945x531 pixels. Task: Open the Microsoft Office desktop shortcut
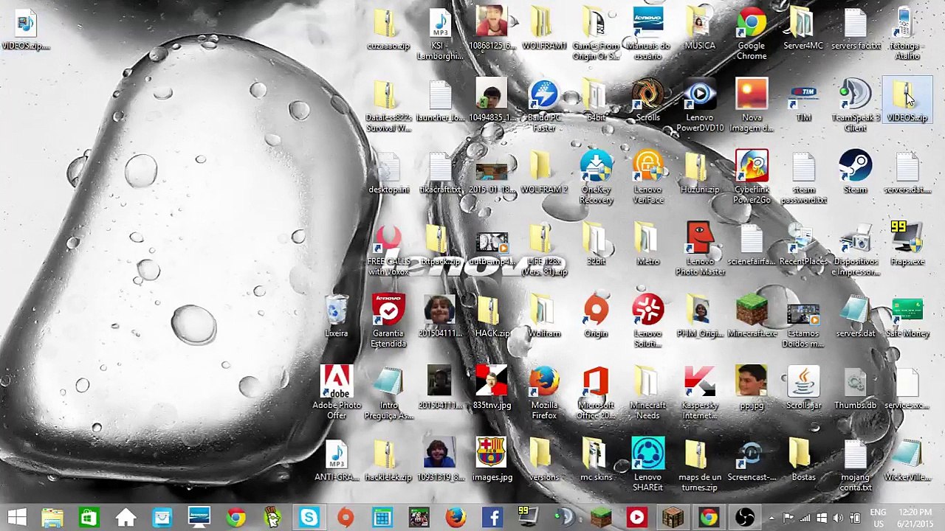596,393
